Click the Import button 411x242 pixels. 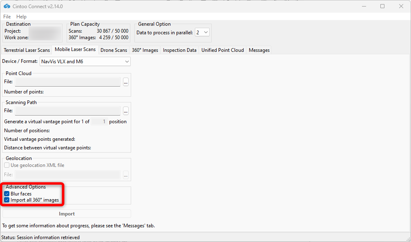(67, 214)
